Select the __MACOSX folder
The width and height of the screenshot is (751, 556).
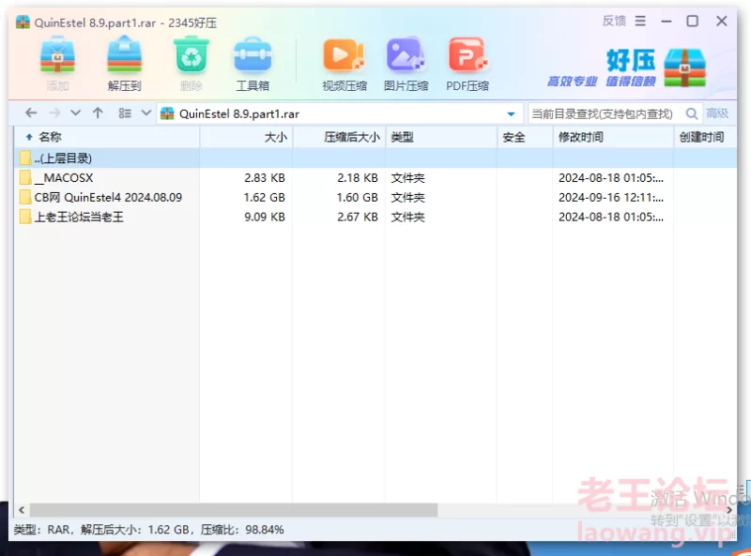tap(376, 178)
